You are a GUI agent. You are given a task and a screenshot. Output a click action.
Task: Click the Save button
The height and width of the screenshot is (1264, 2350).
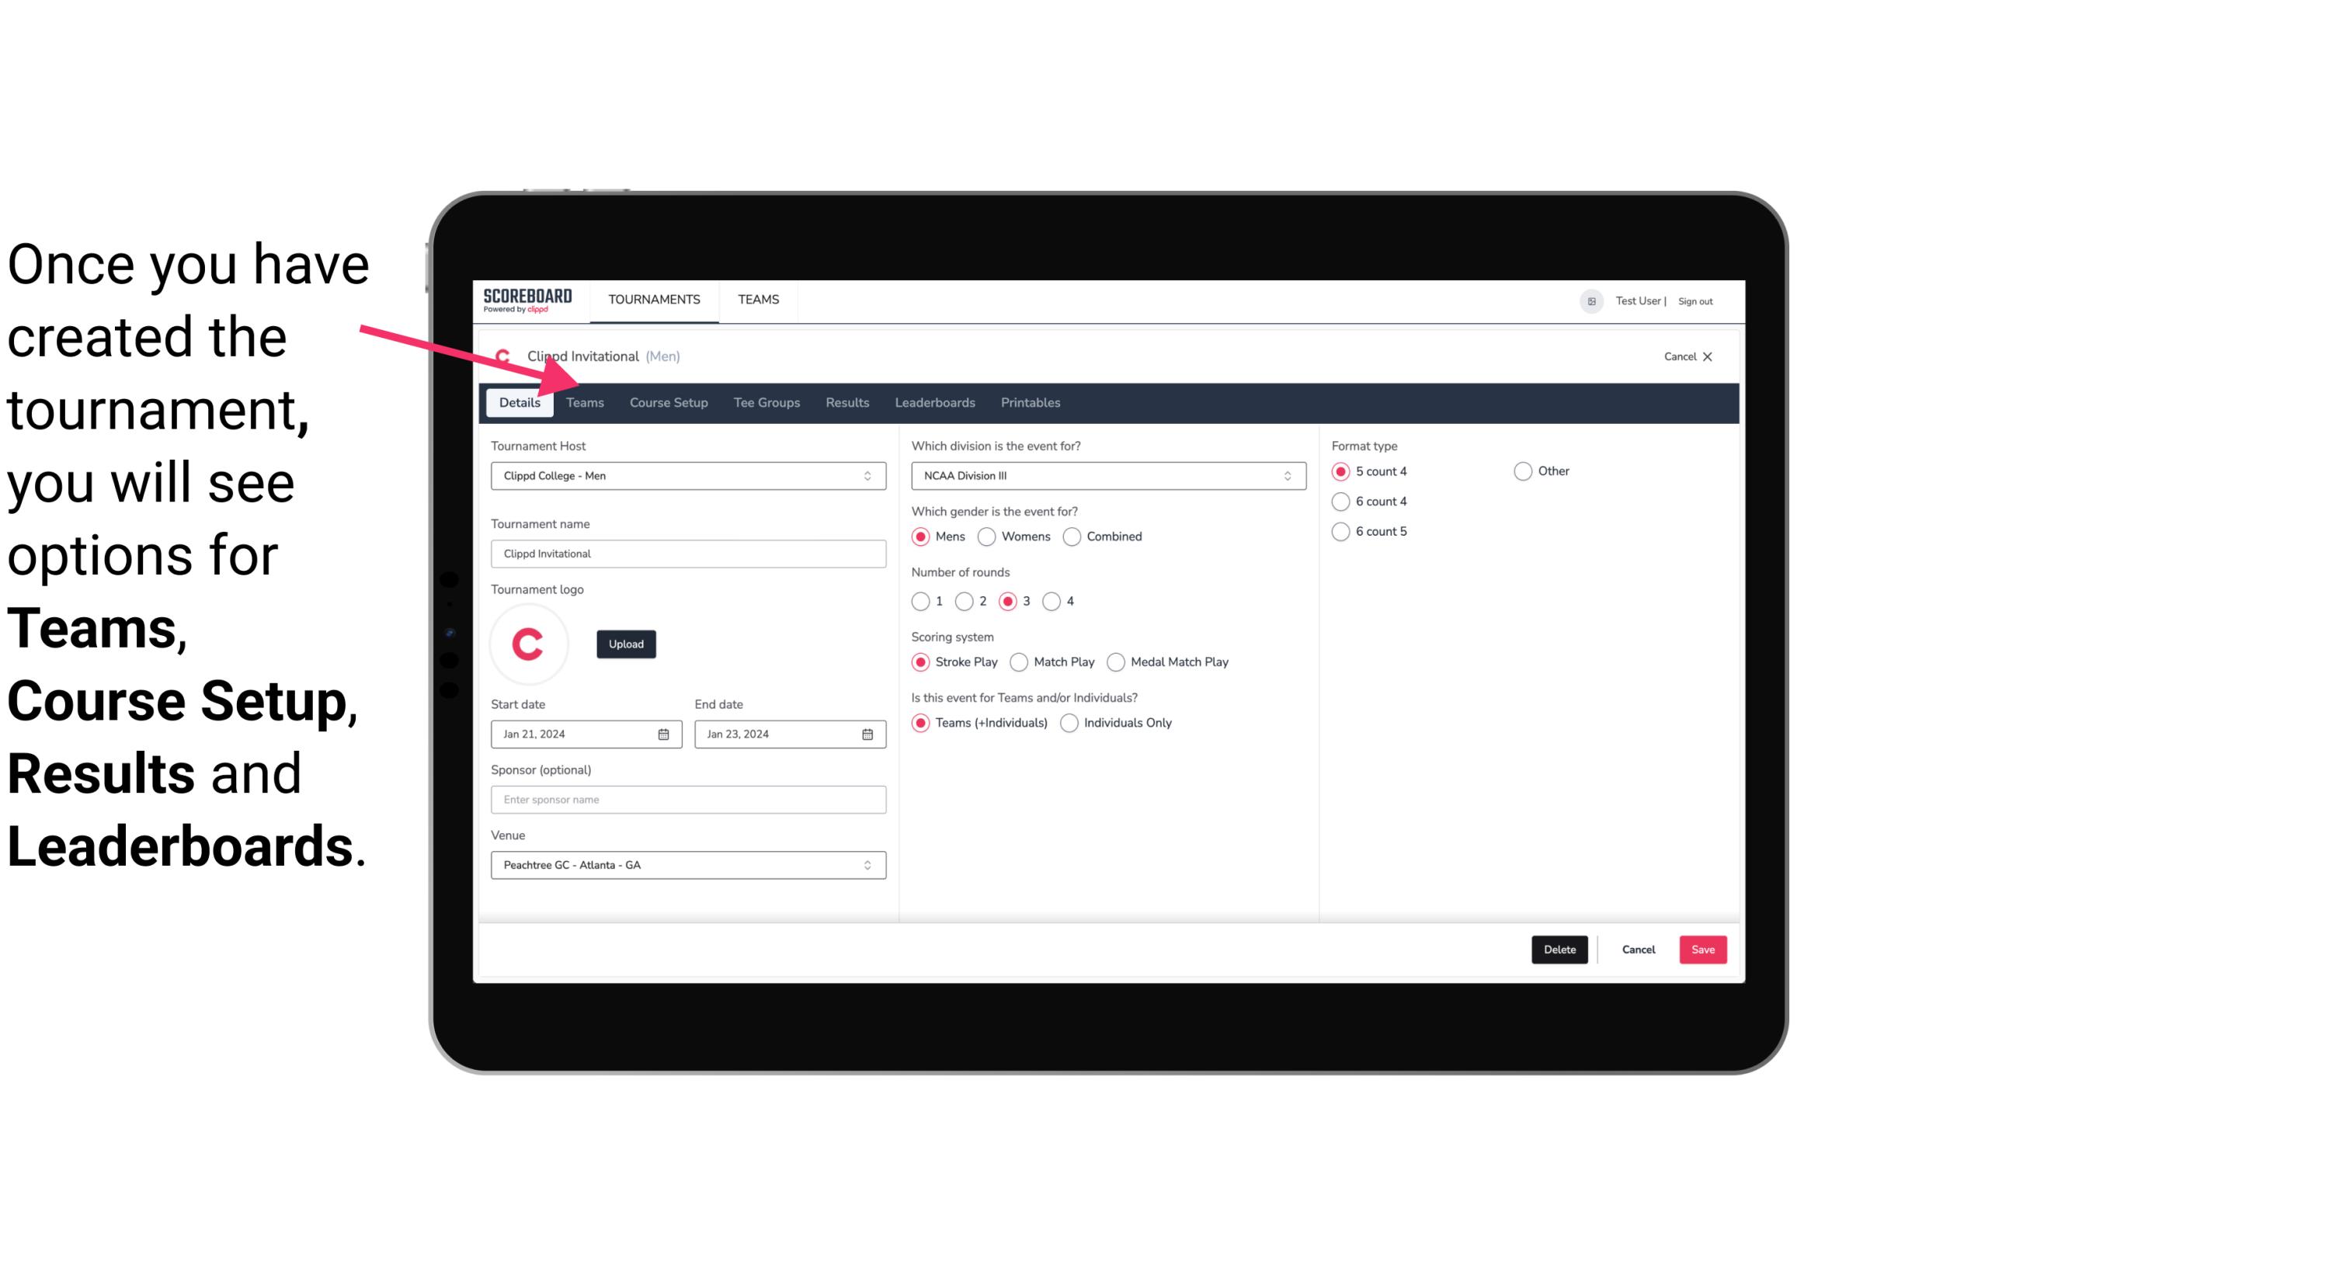[1702, 948]
